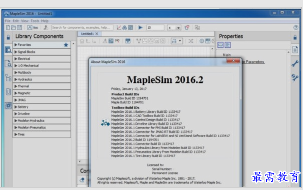Open the double wrench icon on right sidebar
Viewport: 303px width, 190px height.
295,78
